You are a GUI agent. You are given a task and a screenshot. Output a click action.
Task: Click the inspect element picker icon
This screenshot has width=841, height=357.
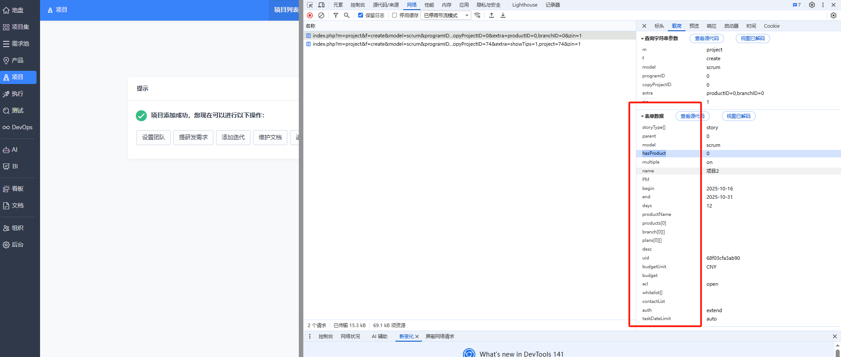310,5
